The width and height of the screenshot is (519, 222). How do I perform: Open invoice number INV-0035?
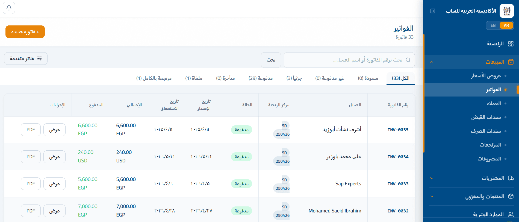pyautogui.click(x=398, y=130)
